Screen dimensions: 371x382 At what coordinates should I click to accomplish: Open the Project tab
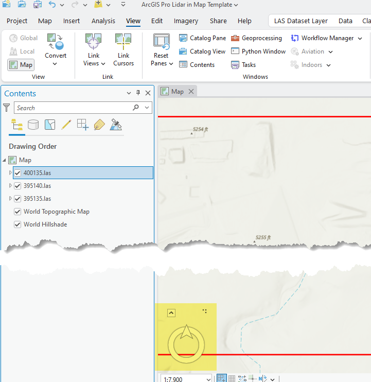point(17,21)
